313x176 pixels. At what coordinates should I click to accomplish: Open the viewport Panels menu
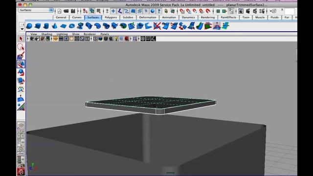(105, 34)
